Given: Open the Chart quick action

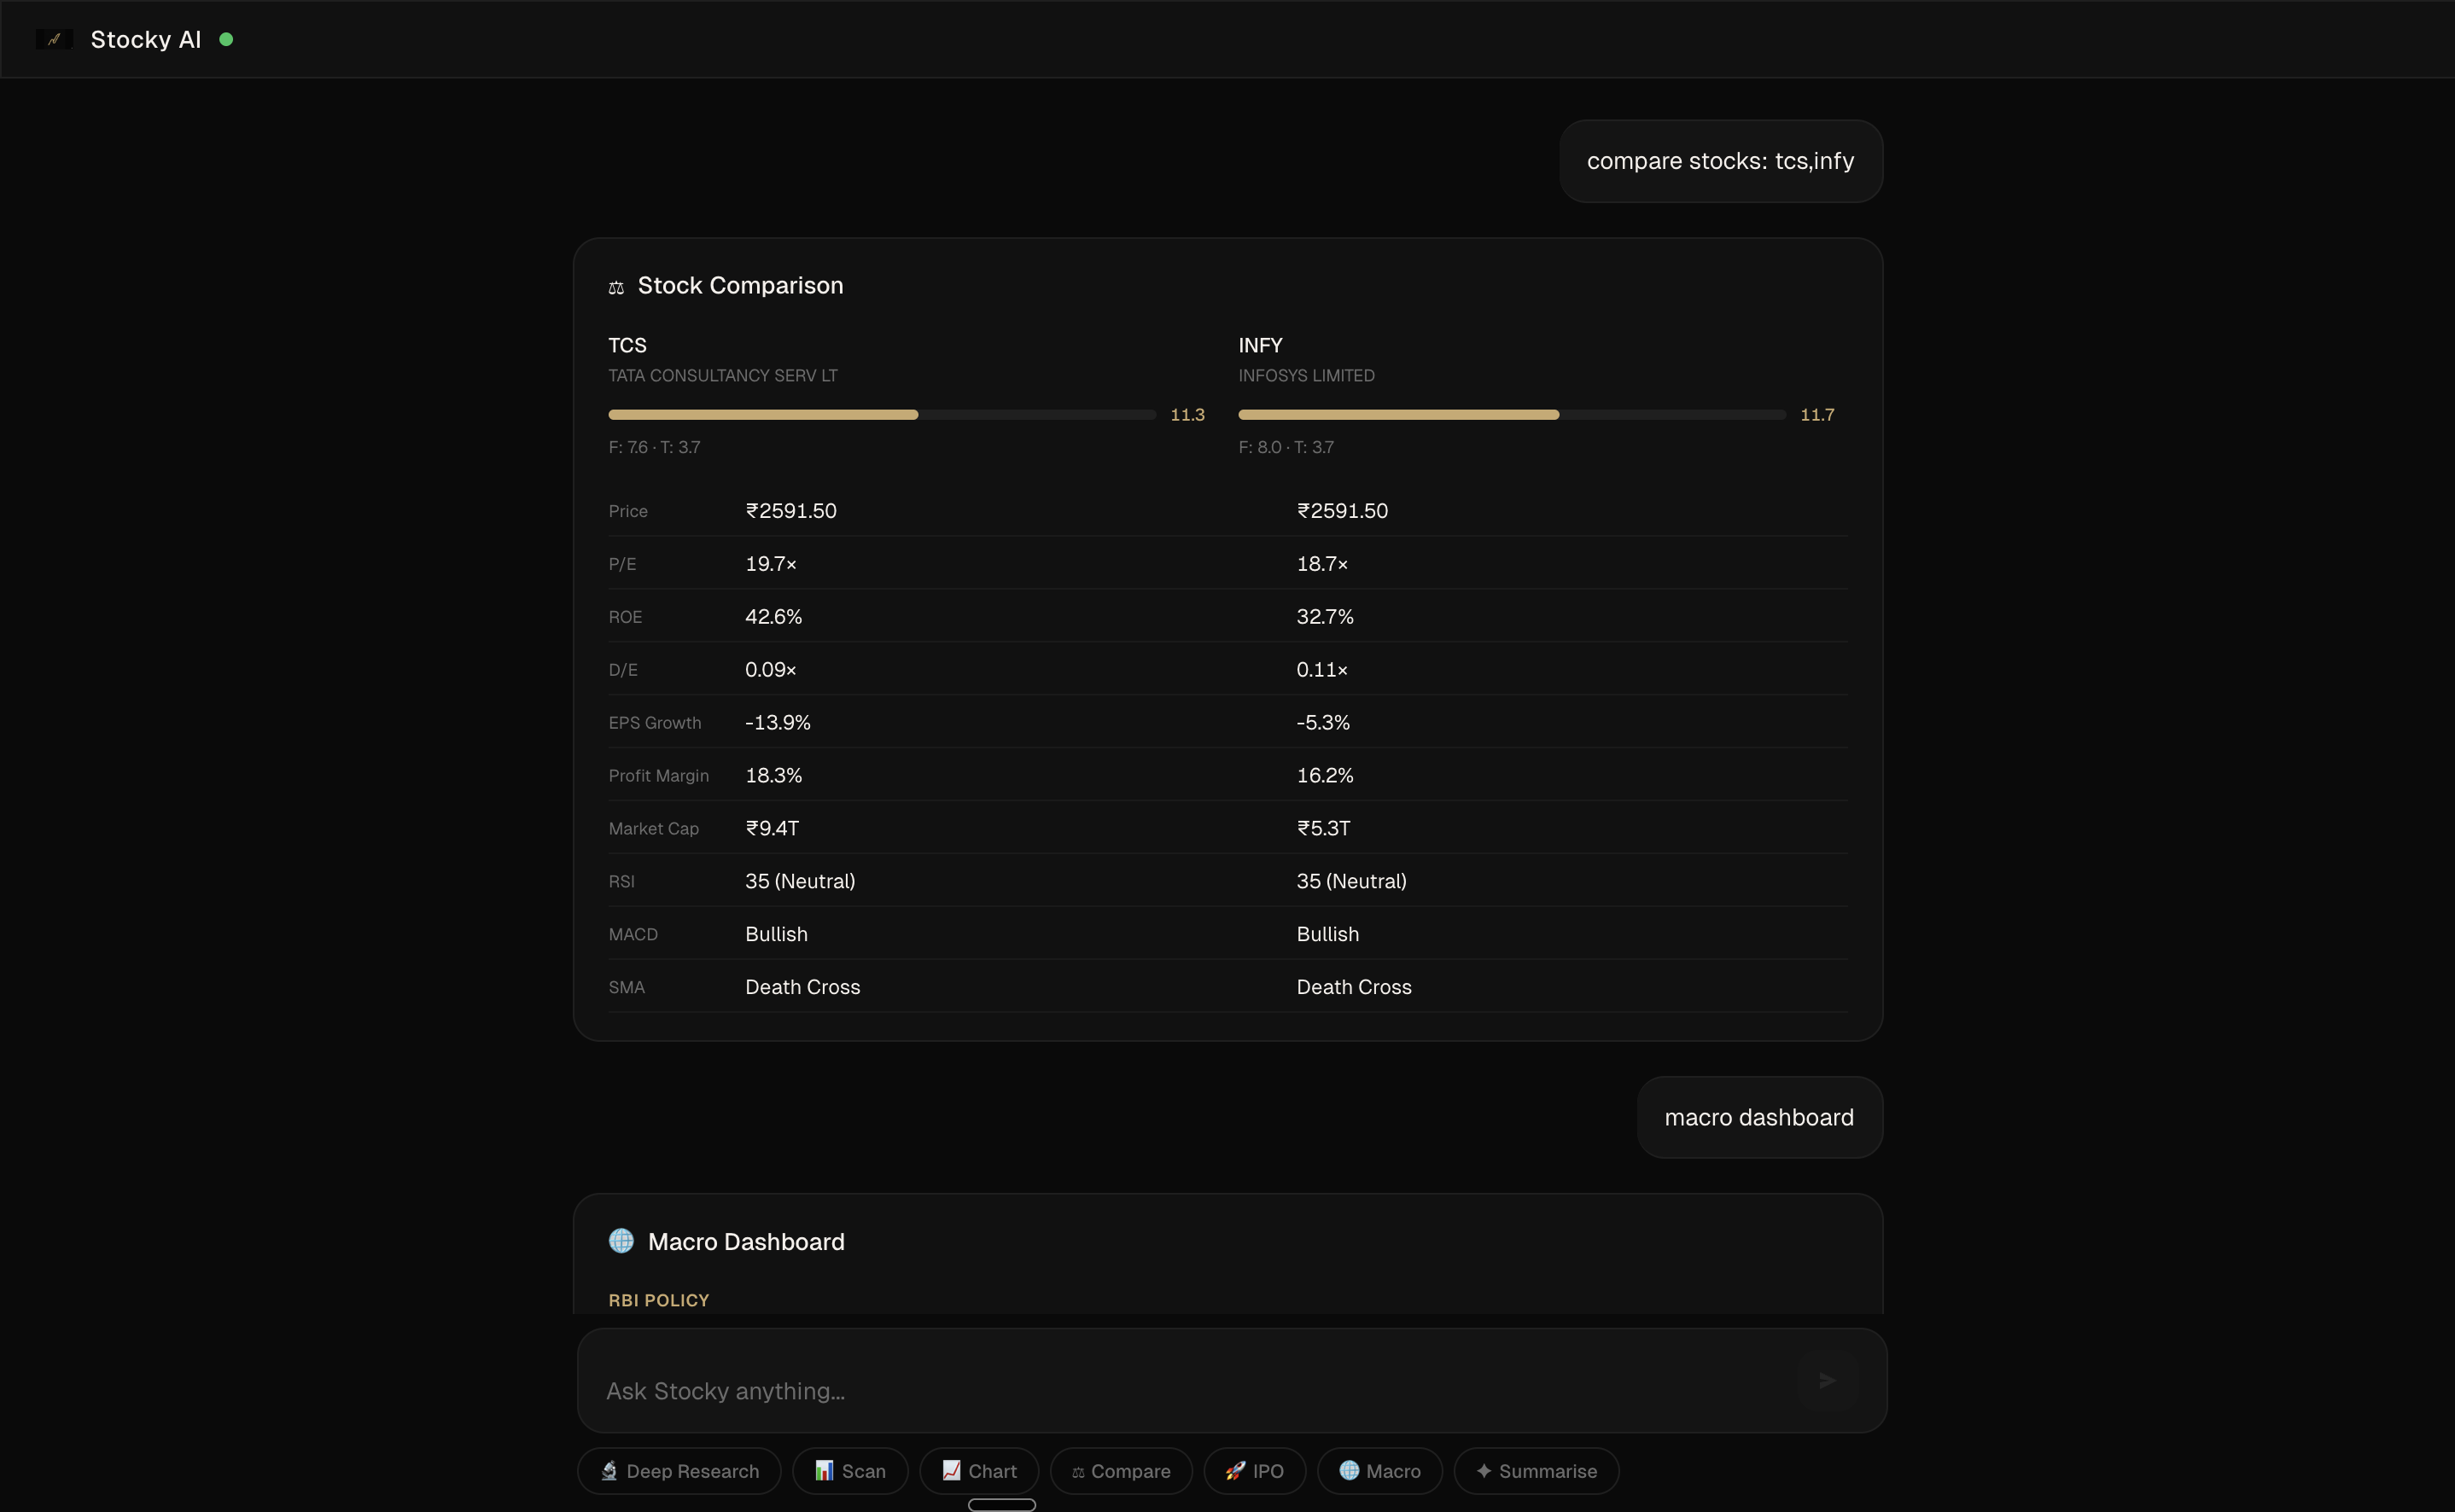Looking at the screenshot, I should point(979,1471).
